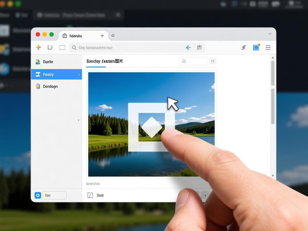Click the search field in the toolbar
The height and width of the screenshot is (231, 308).
coord(128,48)
